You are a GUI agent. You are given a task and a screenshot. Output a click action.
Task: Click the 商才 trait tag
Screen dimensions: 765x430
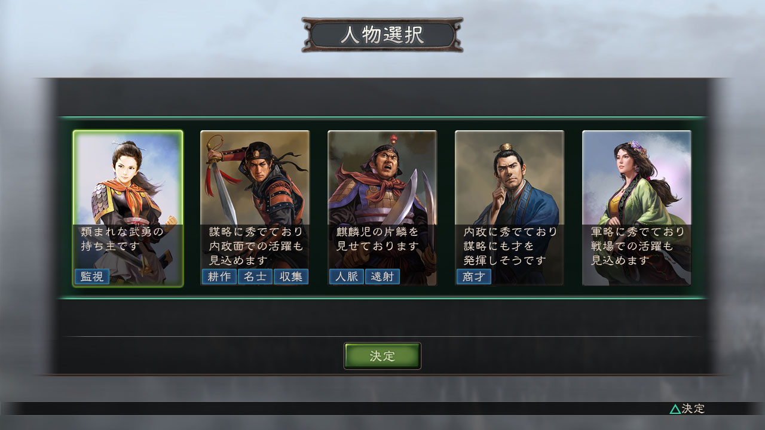tap(474, 277)
